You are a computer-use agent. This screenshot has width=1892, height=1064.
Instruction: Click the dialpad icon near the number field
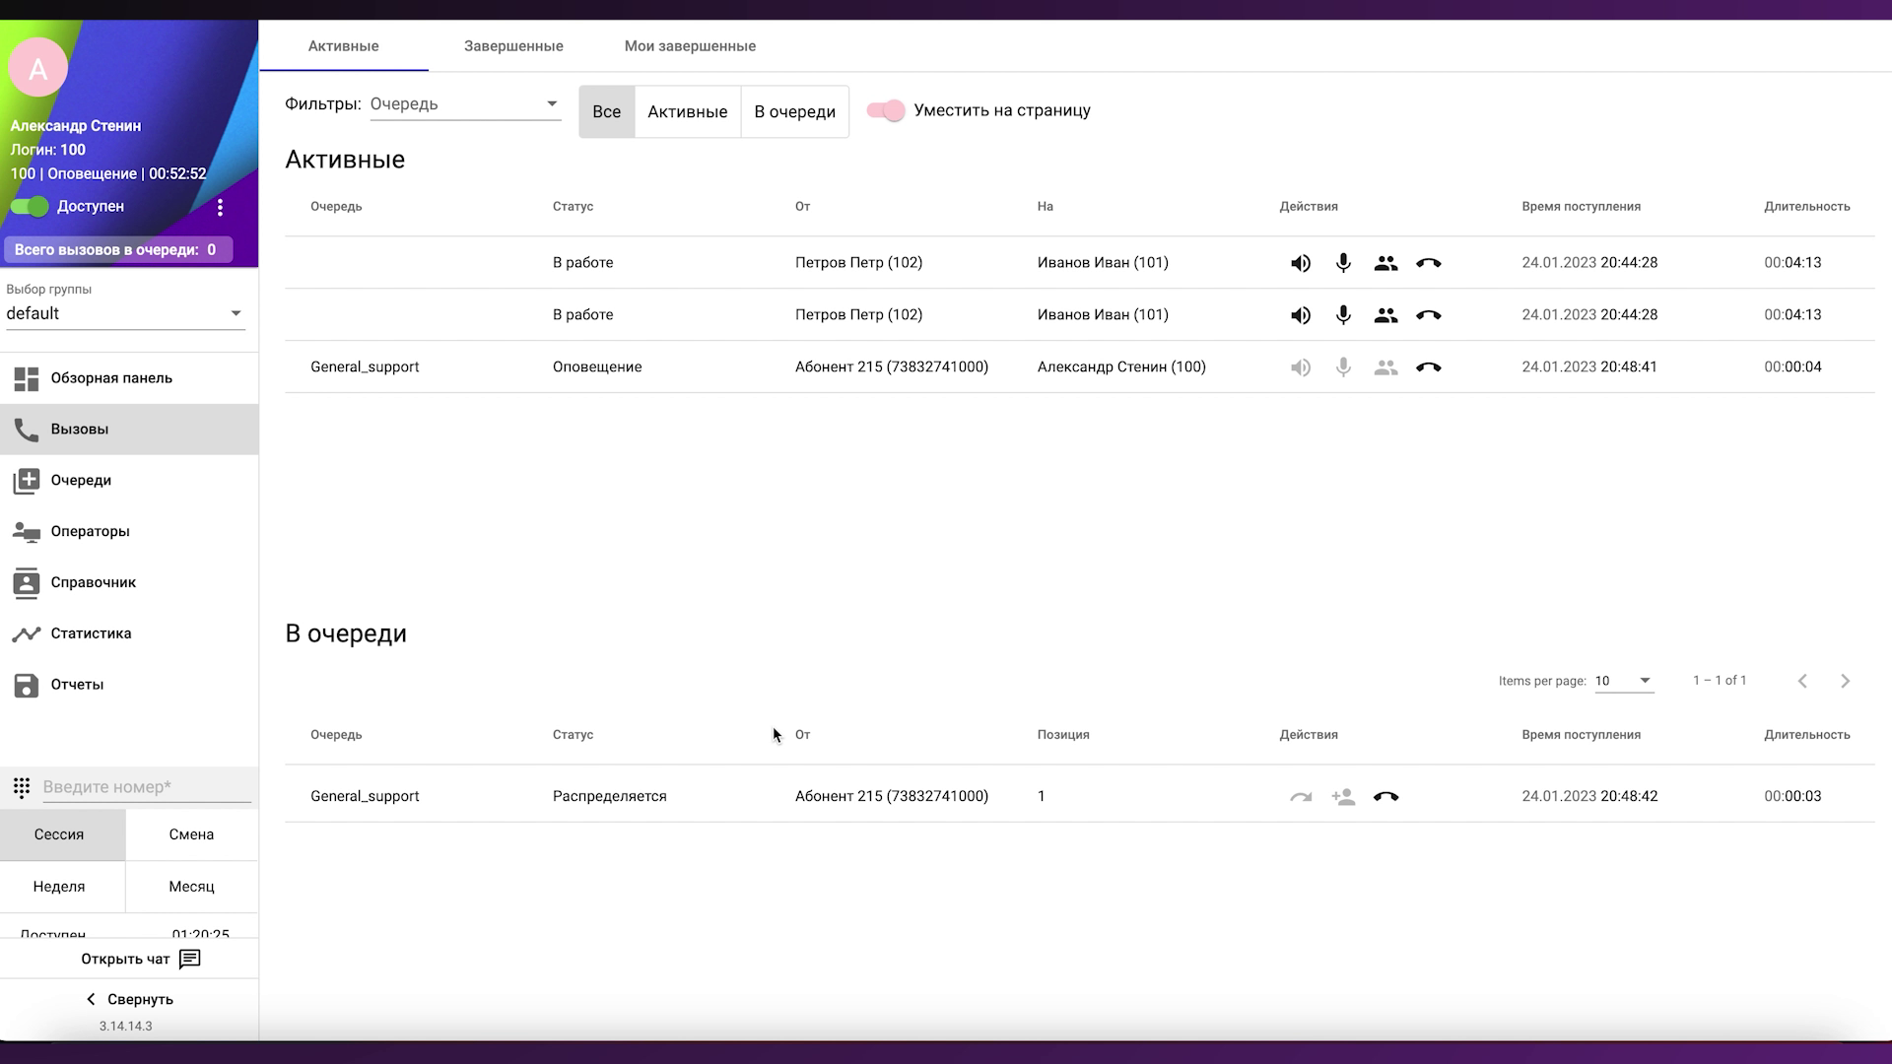[22, 787]
